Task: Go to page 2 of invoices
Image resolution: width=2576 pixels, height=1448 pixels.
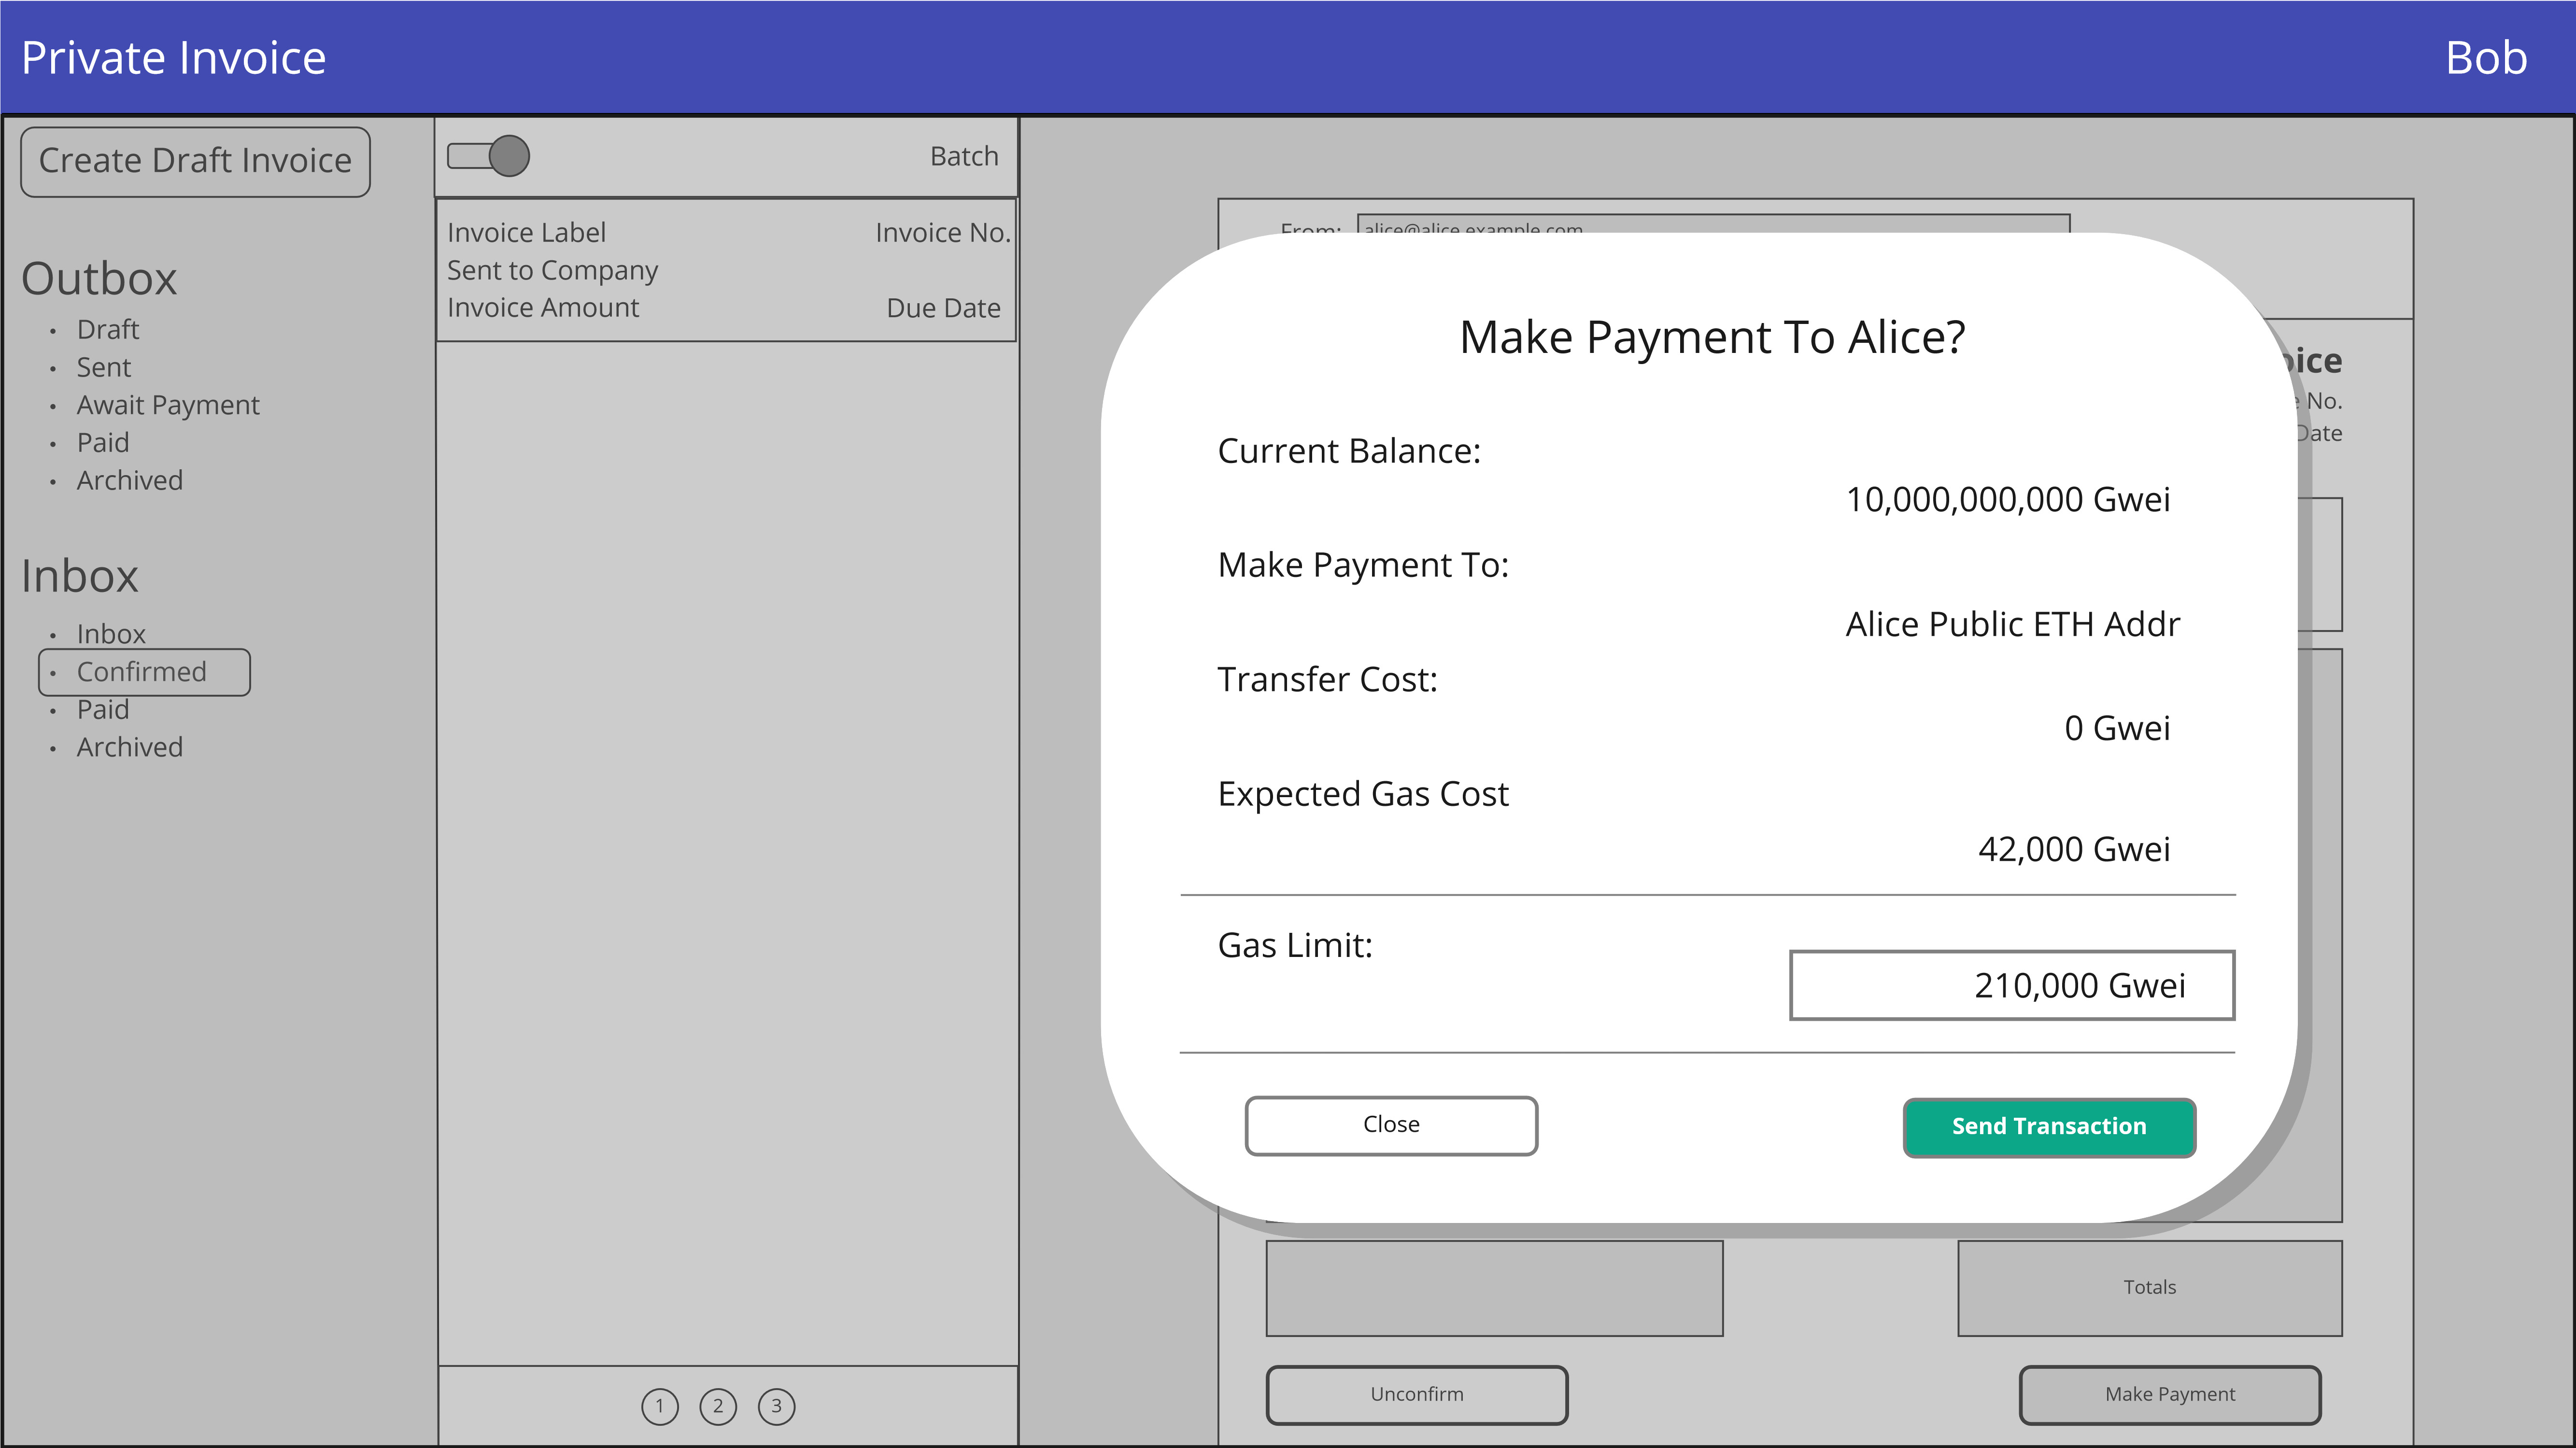Action: click(719, 1406)
